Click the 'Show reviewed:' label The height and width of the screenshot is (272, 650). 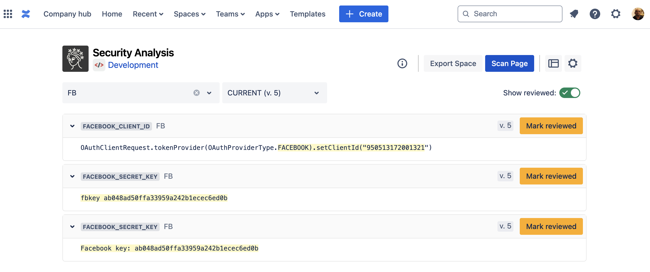pyautogui.click(x=529, y=93)
